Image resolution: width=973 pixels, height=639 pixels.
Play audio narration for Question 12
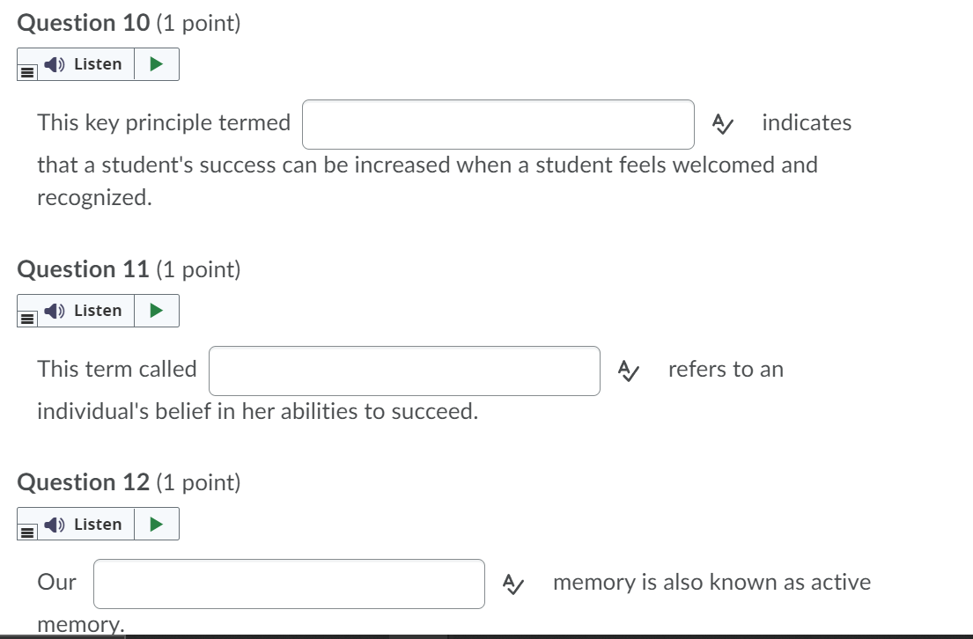(155, 524)
